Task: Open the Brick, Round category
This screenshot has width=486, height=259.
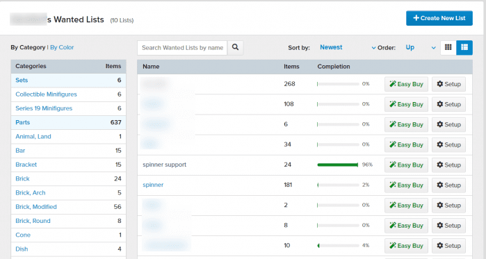Action: 33,221
